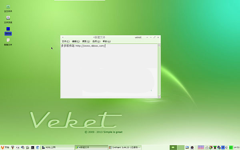Viewport: 240px width, 150px height.
Task: Click the screenshot picture icon in the tray
Action: point(187,147)
